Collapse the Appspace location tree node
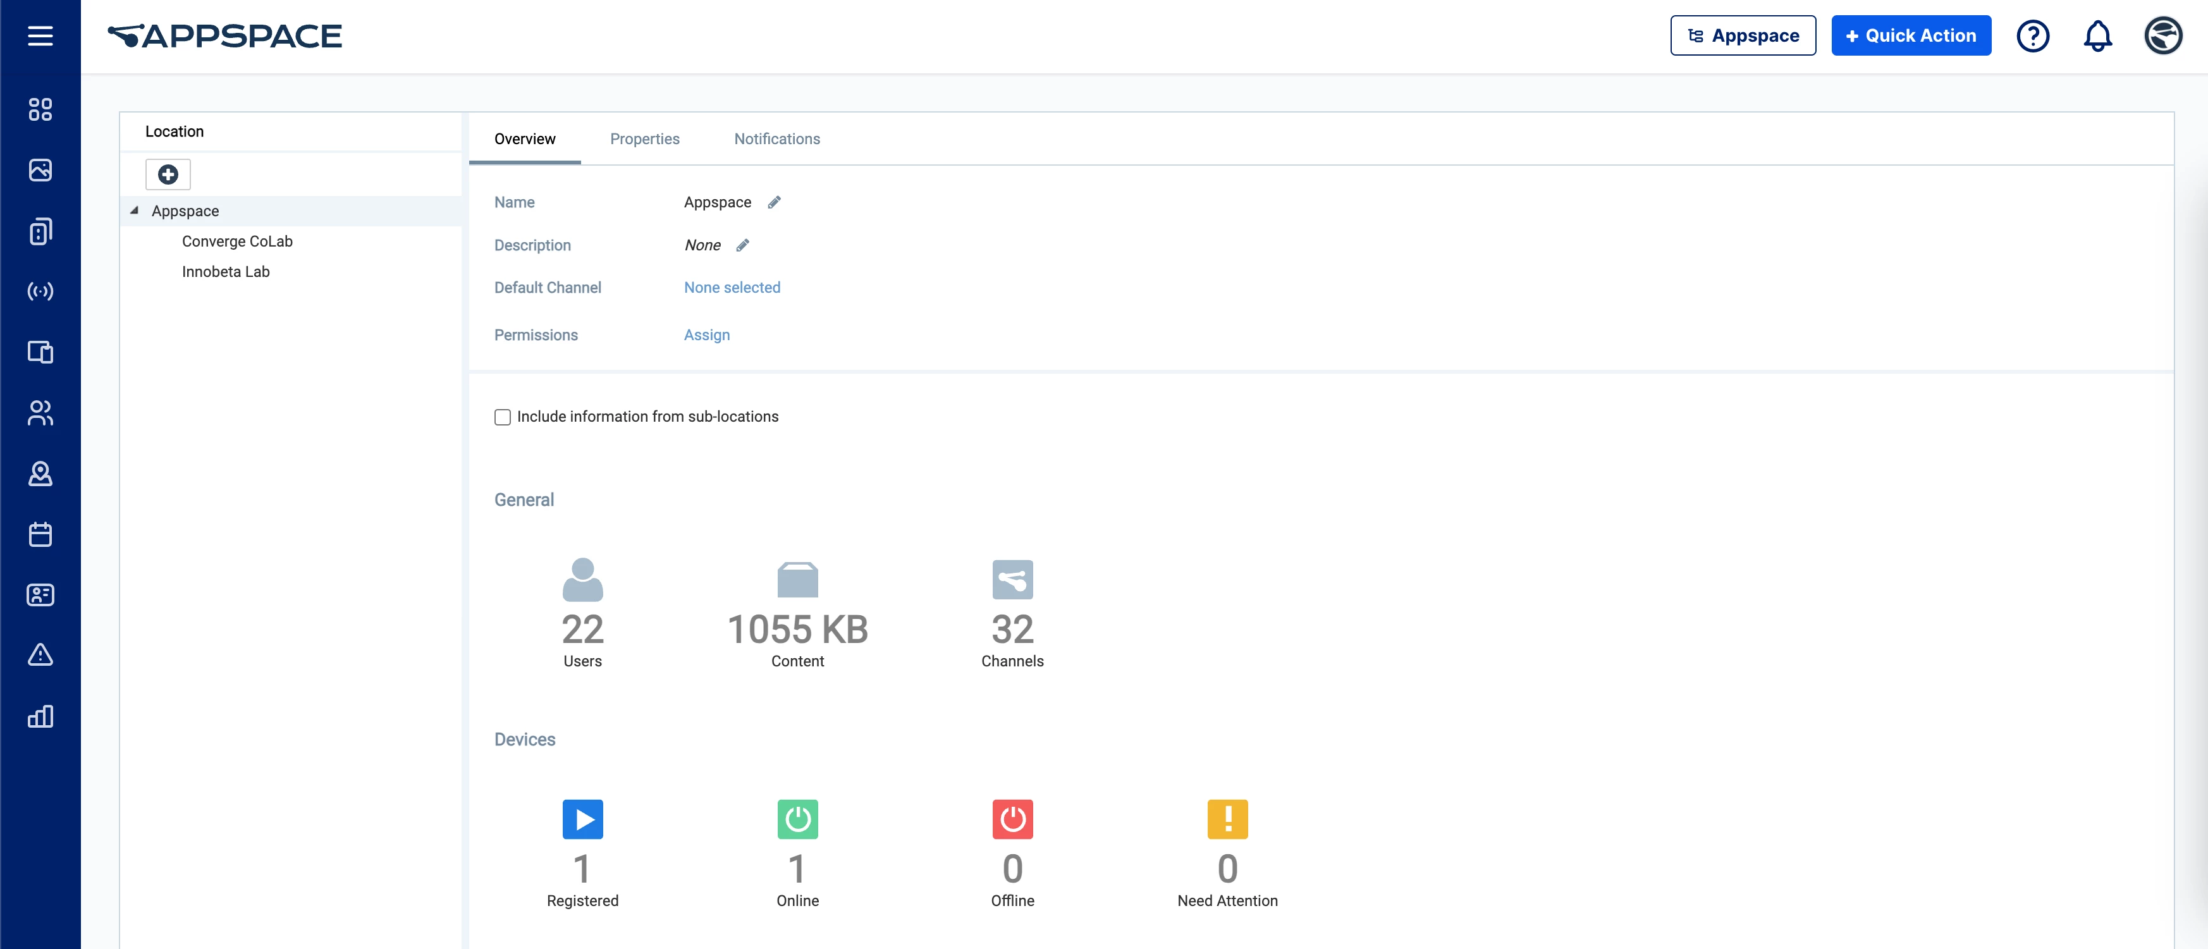 tap(135, 210)
